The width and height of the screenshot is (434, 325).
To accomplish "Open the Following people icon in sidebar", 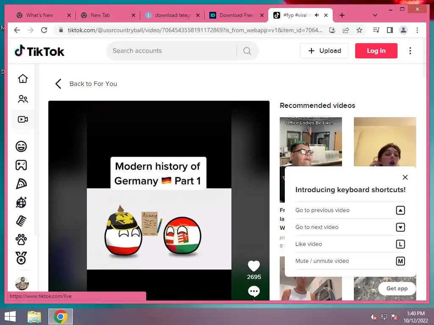I will pos(23,99).
